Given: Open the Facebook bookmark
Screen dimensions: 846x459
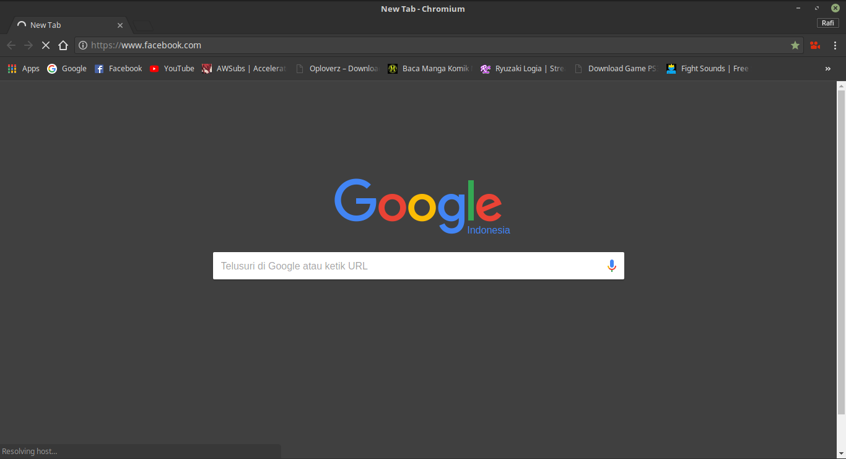Looking at the screenshot, I should tap(118, 68).
